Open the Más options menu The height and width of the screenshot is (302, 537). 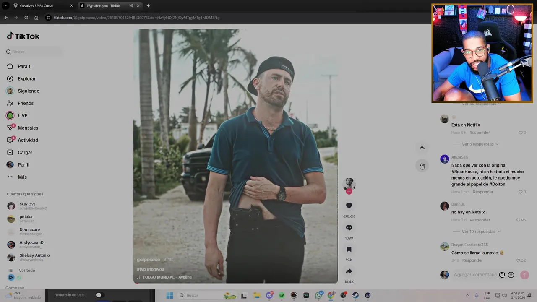17,177
